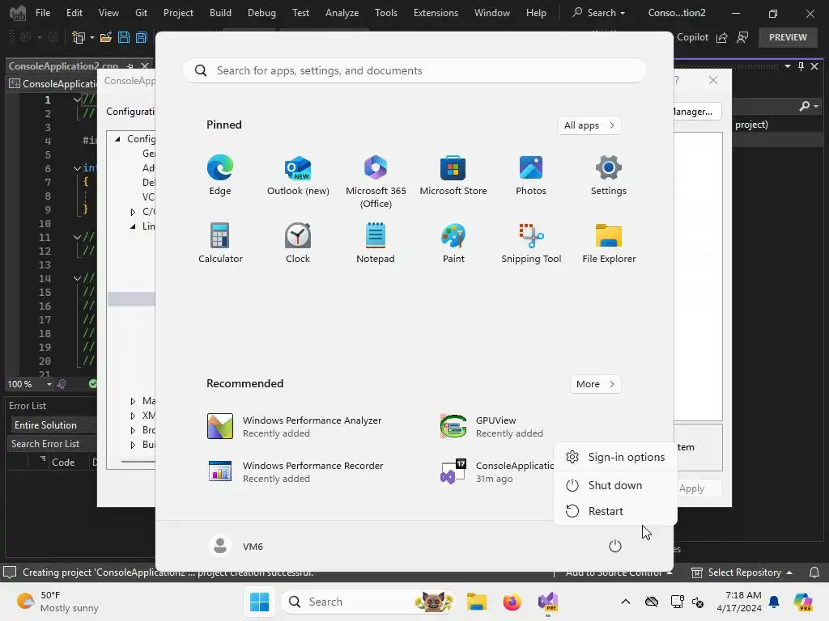Collapse code fold at line 14
This screenshot has width=829, height=621.
pos(77,278)
